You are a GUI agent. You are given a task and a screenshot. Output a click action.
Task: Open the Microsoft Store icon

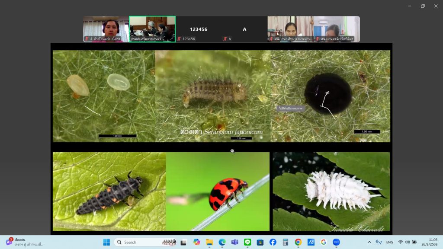[260, 242]
